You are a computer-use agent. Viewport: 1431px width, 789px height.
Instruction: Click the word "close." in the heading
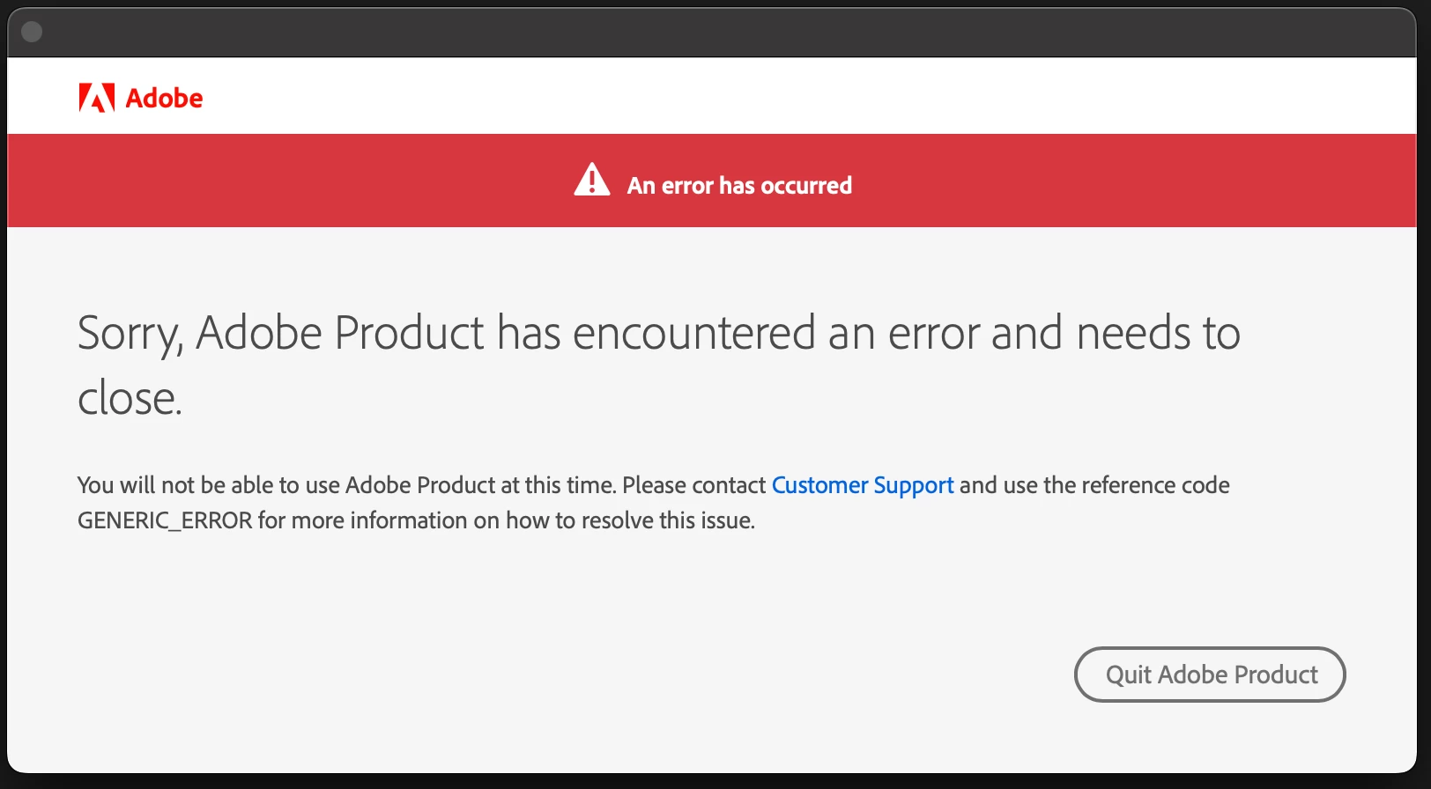pyautogui.click(x=130, y=399)
